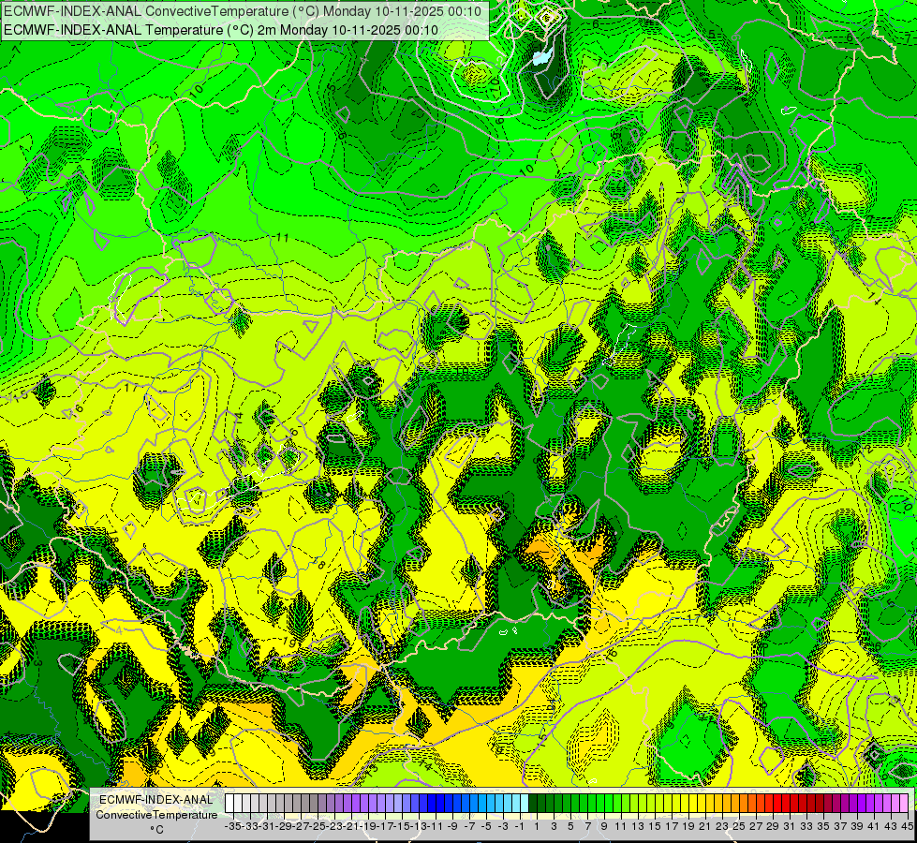Click the legend's 'ConvectiveTemperature' label
The width and height of the screenshot is (917, 843).
pos(156,814)
